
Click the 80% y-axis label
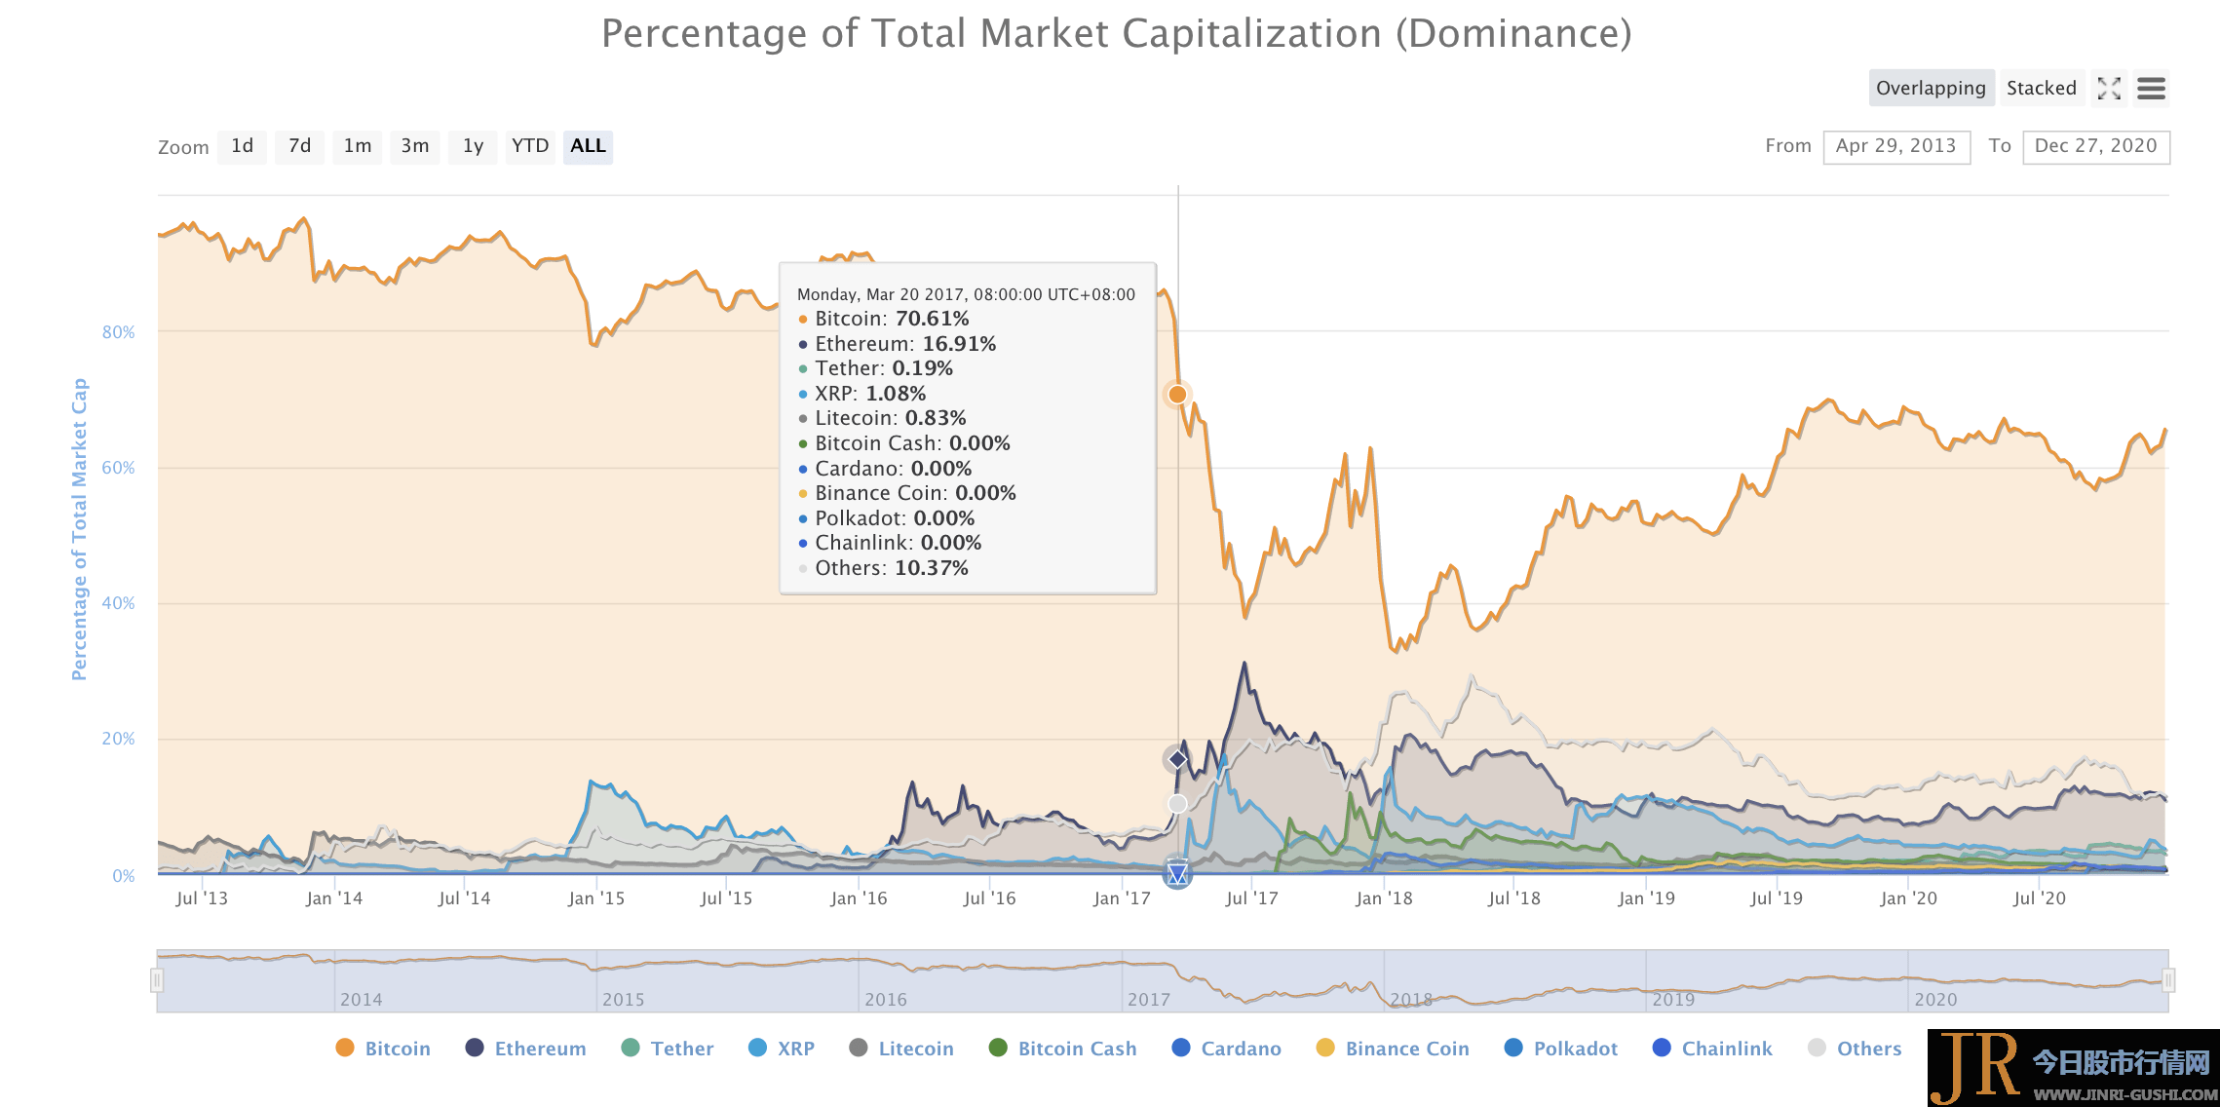pyautogui.click(x=118, y=332)
